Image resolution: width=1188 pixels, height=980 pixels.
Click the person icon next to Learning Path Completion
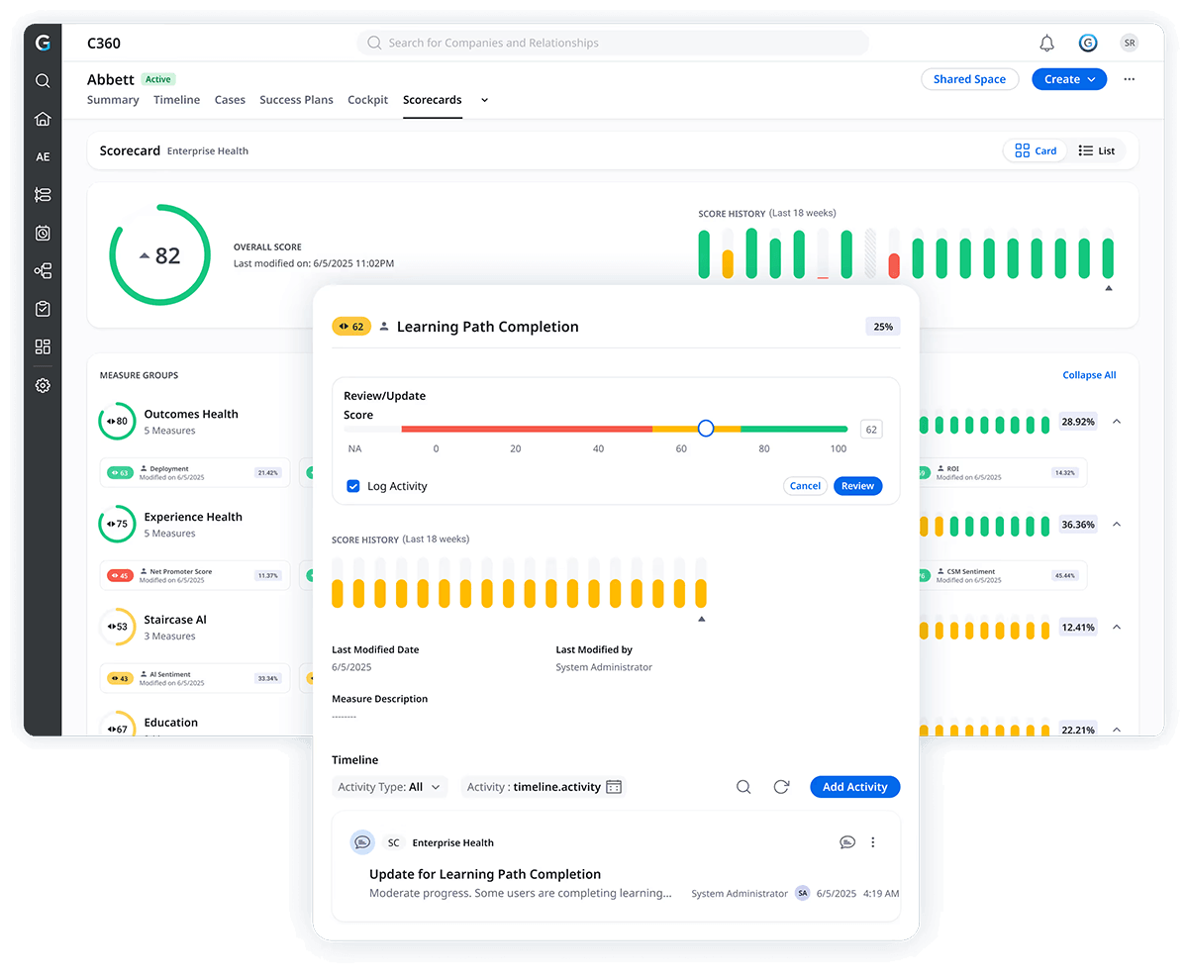coord(384,327)
